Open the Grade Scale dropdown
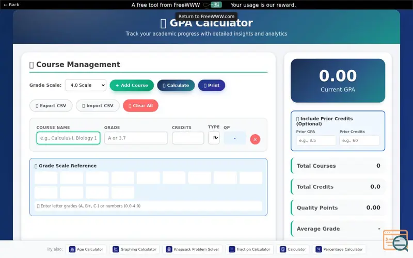 click(86, 85)
